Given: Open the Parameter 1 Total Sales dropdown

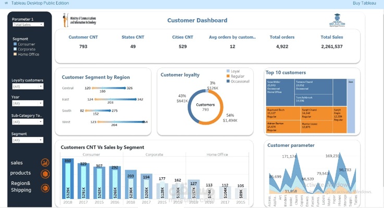Looking at the screenshot, I should click(28, 25).
